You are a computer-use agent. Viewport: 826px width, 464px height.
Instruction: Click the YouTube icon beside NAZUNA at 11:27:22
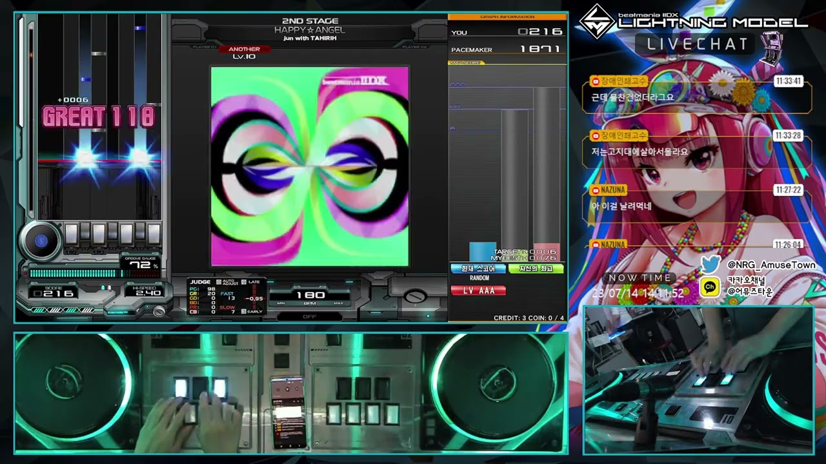(596, 189)
